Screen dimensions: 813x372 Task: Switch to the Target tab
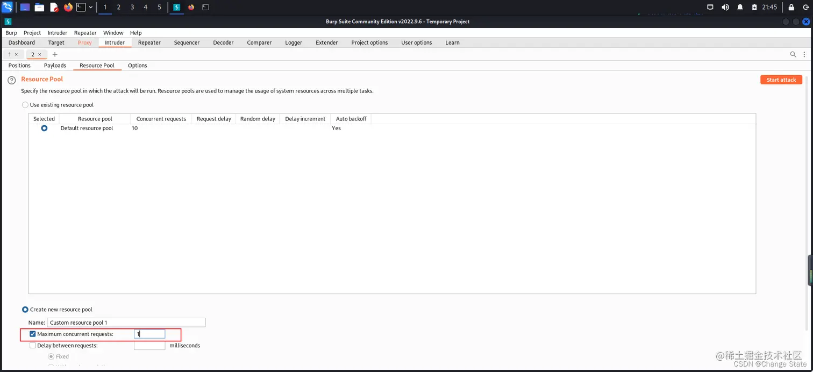pyautogui.click(x=56, y=42)
